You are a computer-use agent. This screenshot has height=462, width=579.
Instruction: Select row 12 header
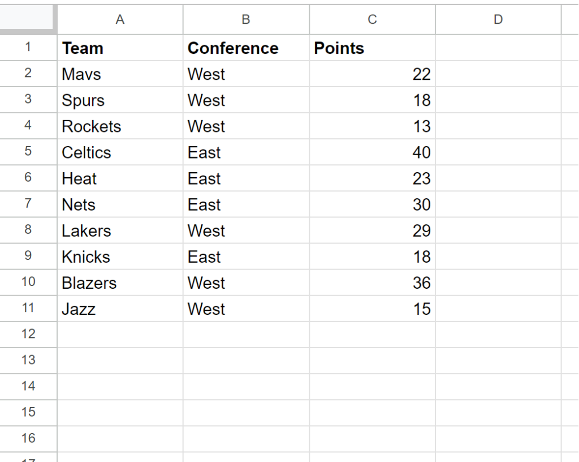tap(28, 335)
